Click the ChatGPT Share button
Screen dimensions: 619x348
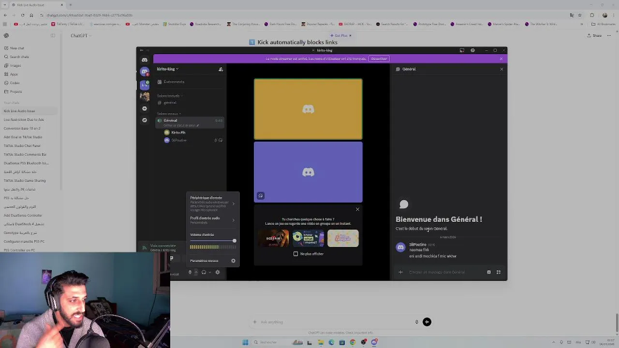[594, 35]
